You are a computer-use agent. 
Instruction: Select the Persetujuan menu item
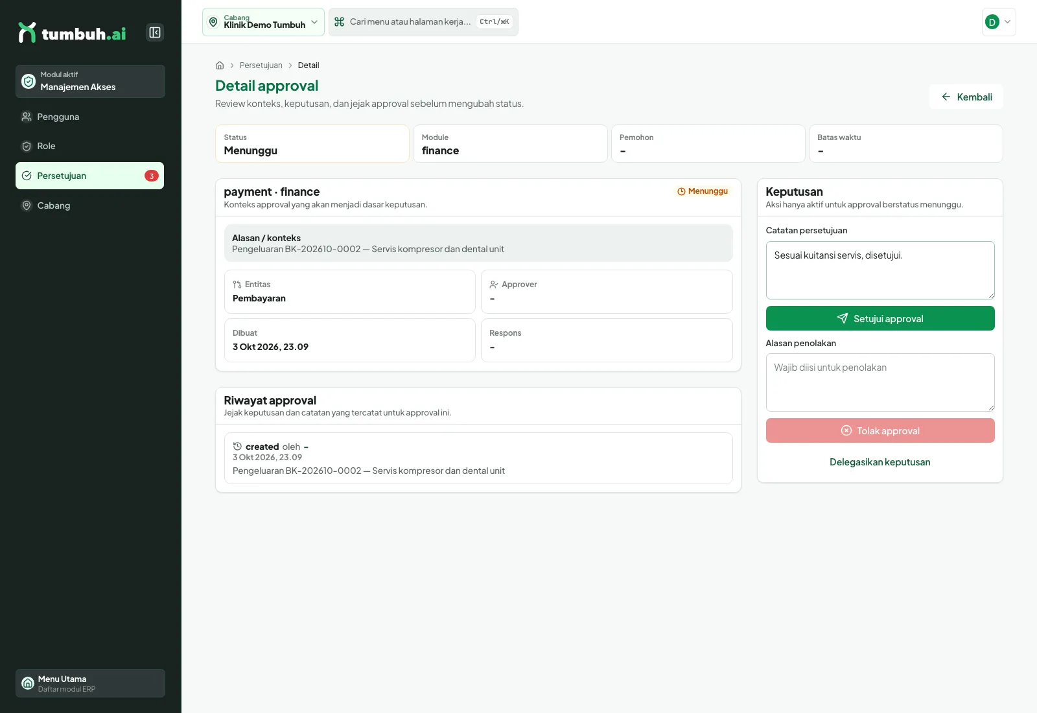[89, 176]
